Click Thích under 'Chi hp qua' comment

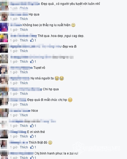pyautogui.click(x=24, y=94)
